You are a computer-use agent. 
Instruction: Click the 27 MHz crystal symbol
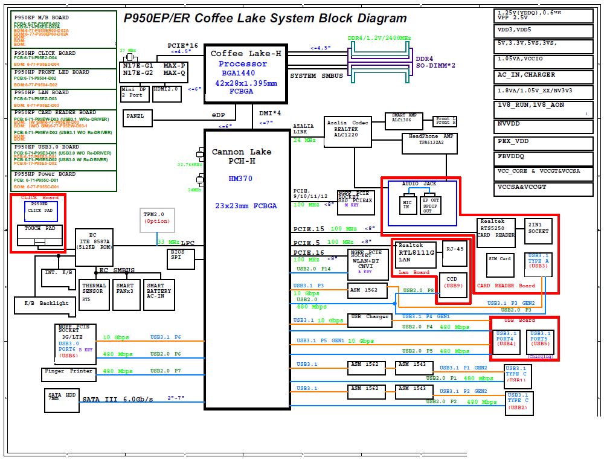click(130, 57)
